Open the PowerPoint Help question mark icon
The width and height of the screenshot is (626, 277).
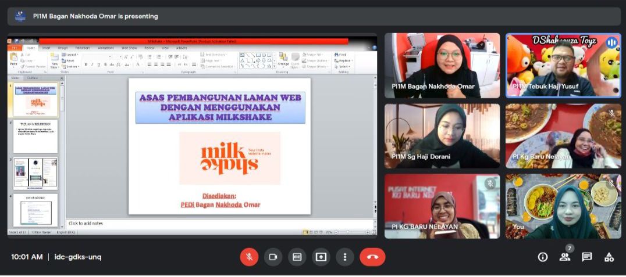pos(374,48)
